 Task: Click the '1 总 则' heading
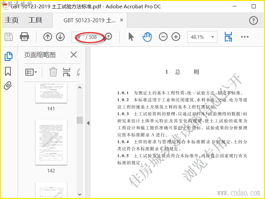[x=182, y=72]
